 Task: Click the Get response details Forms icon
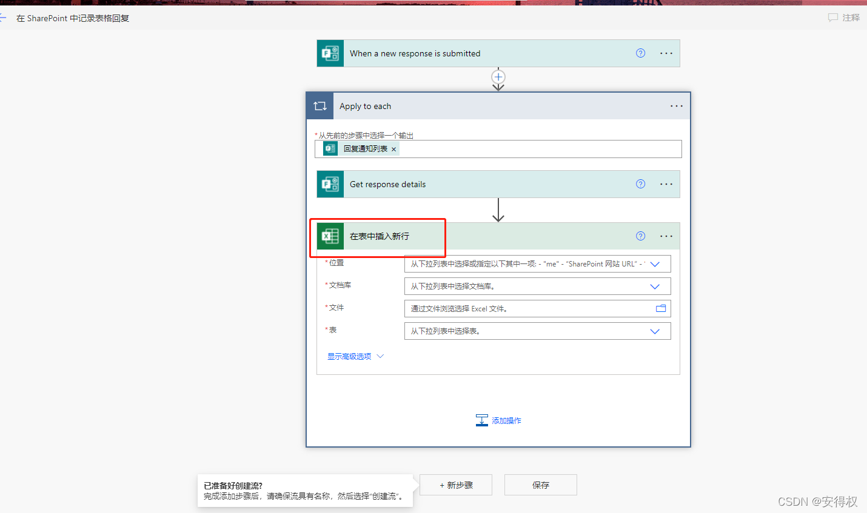tap(330, 184)
